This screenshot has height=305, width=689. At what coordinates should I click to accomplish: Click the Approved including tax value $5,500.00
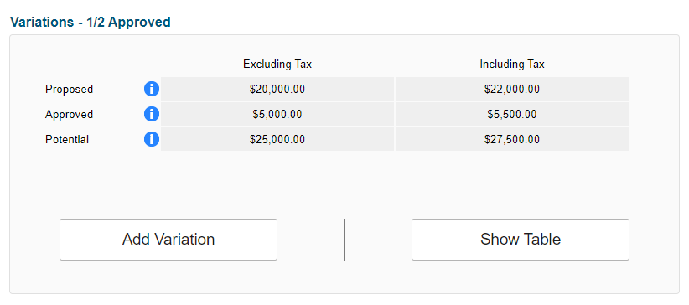point(512,114)
